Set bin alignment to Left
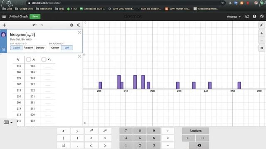 coord(67,48)
